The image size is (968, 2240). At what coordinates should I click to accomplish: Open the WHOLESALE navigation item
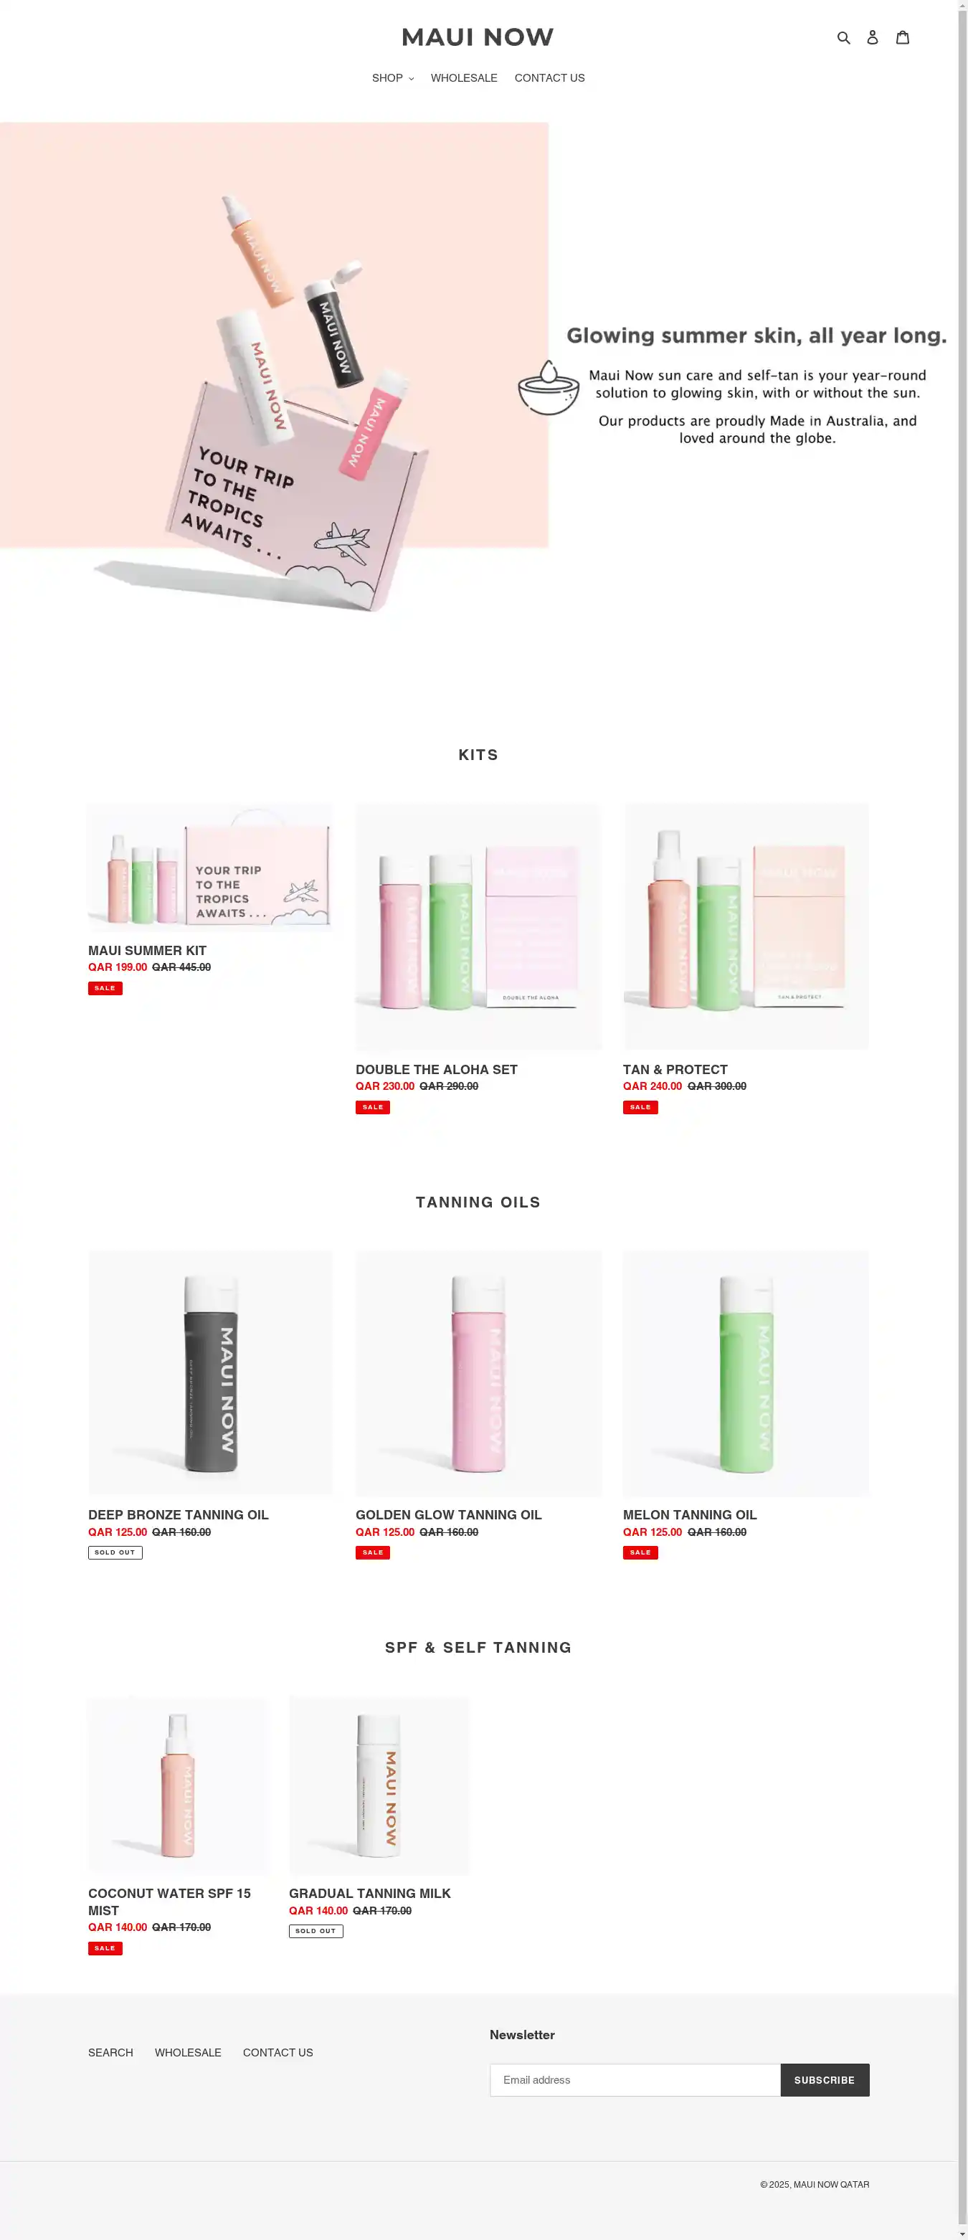click(463, 78)
